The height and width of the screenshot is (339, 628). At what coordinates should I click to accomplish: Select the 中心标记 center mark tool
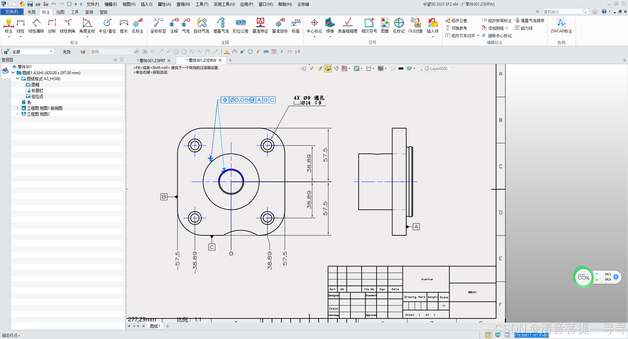tap(314, 25)
